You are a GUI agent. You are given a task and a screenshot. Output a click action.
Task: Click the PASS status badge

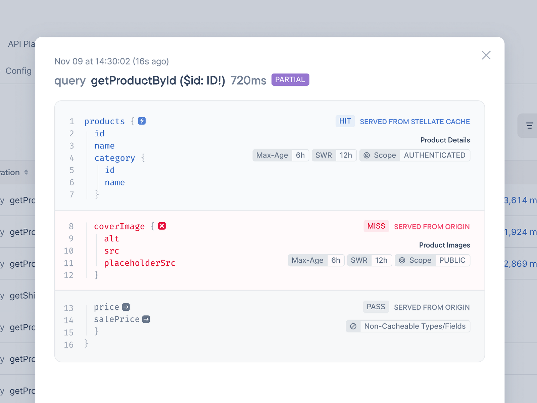[376, 307]
